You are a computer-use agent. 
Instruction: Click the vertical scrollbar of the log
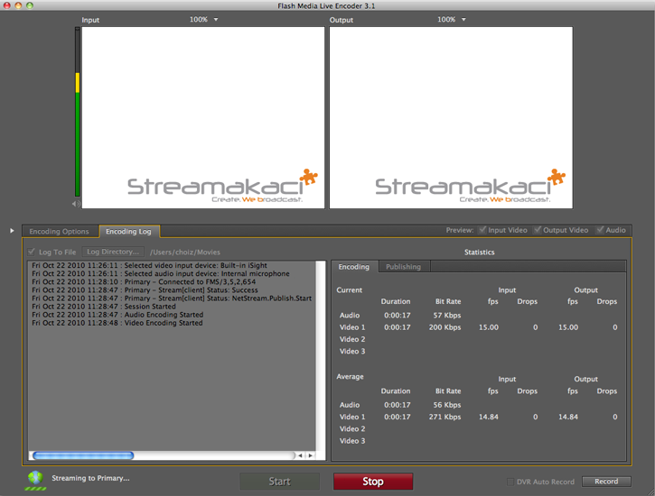click(x=321, y=355)
